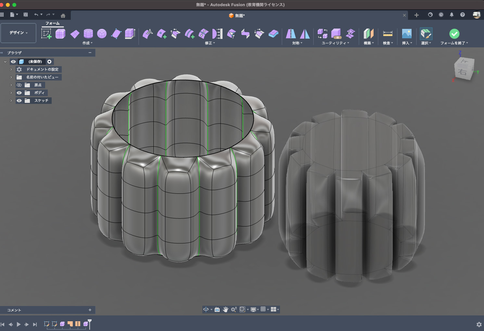Choose the Plane form tool
This screenshot has width=484, height=331.
pyautogui.click(x=75, y=34)
